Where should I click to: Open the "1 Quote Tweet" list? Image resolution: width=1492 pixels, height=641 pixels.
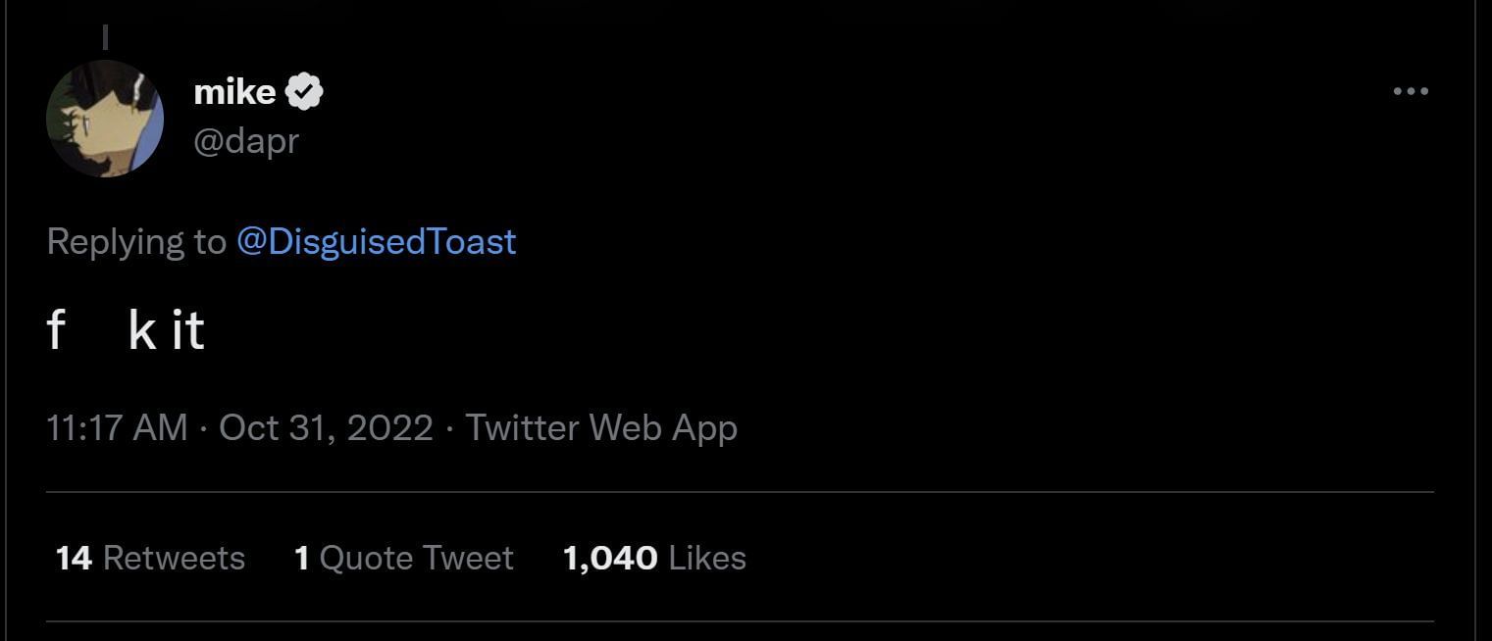[403, 557]
